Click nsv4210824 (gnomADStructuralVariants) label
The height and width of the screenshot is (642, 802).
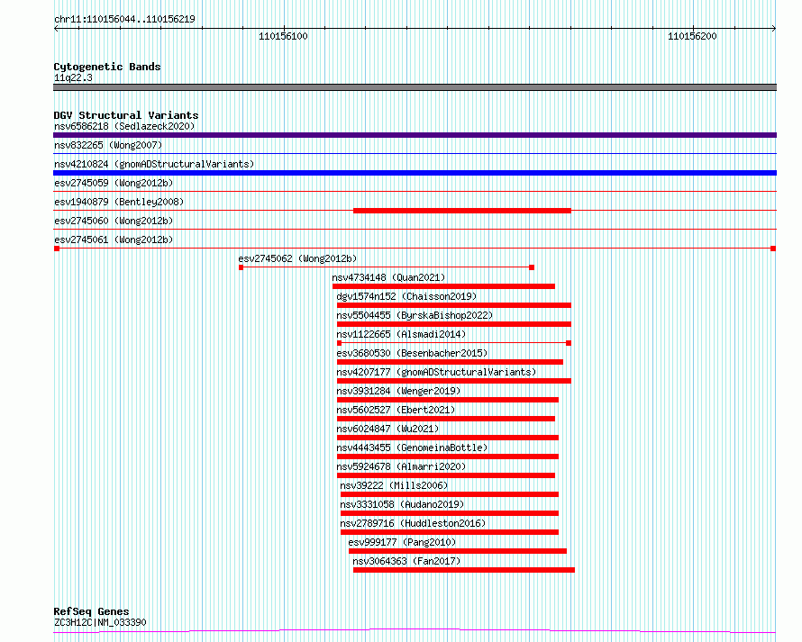[154, 164]
